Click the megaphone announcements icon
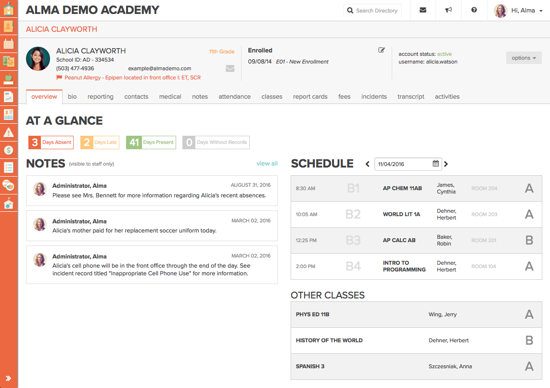This screenshot has height=388, width=550. pyautogui.click(x=448, y=10)
